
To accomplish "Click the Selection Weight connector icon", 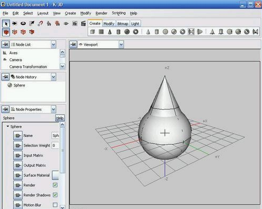I will [x=18, y=145].
